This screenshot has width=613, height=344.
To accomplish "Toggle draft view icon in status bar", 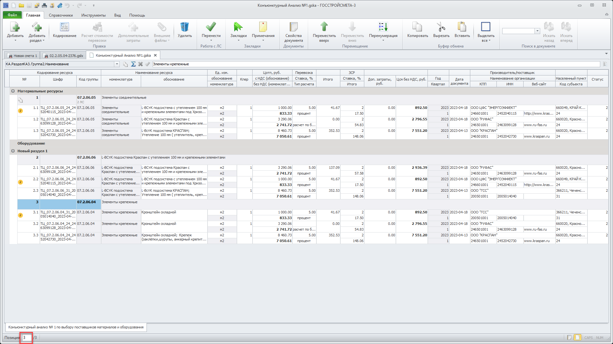I will point(569,338).
